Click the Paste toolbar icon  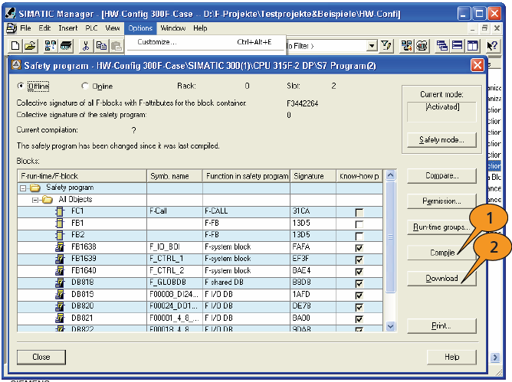[116, 46]
